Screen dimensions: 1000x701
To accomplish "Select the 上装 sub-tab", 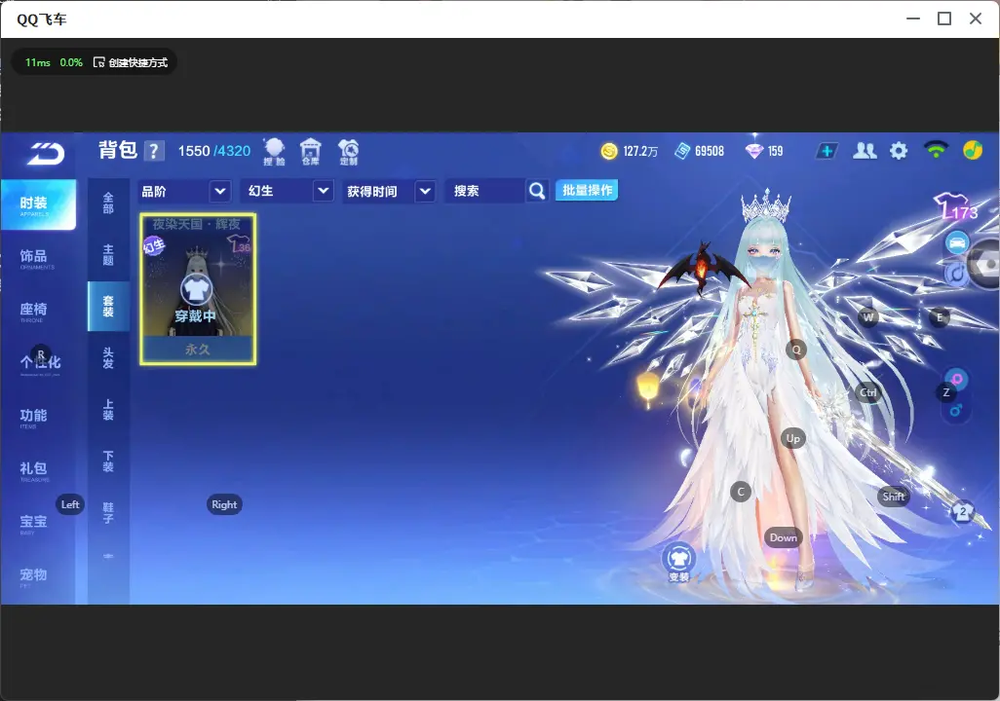I will click(x=108, y=410).
